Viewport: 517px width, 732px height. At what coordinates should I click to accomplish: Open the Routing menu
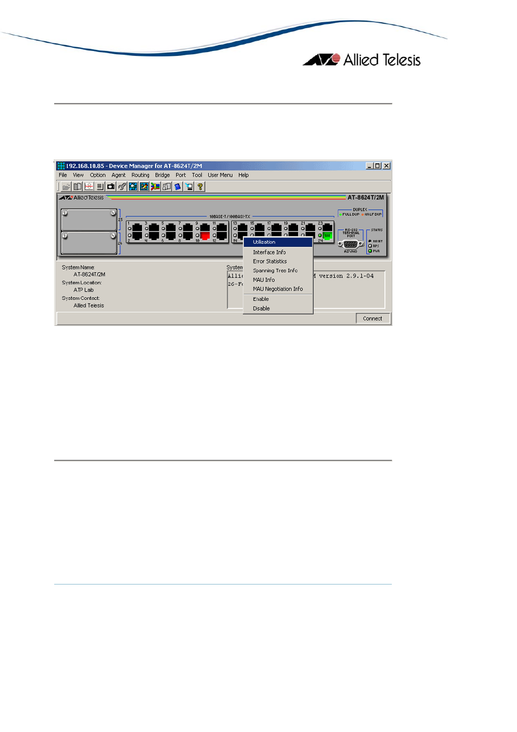140,175
